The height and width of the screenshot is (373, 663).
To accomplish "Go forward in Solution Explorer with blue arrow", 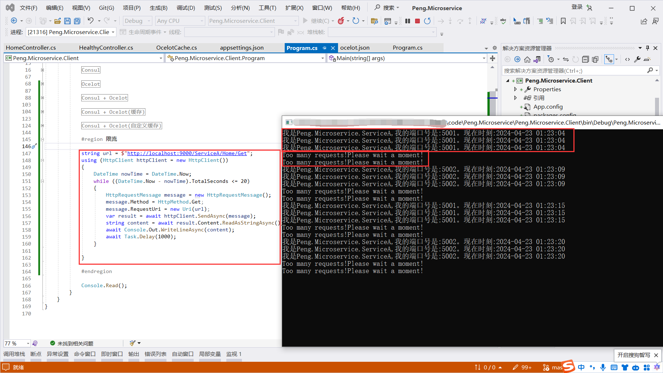I will pos(517,59).
